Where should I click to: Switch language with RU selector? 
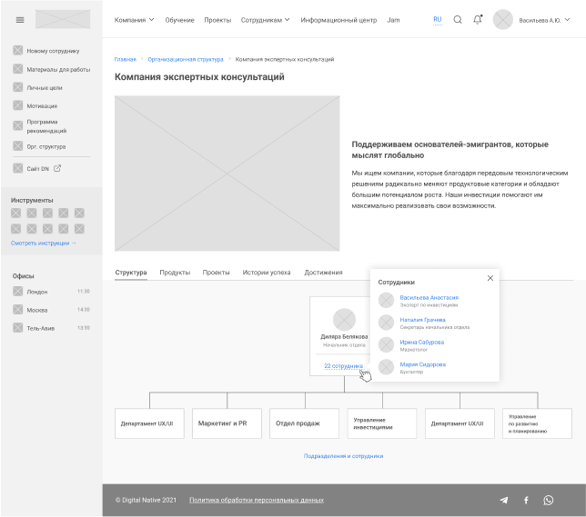point(438,19)
